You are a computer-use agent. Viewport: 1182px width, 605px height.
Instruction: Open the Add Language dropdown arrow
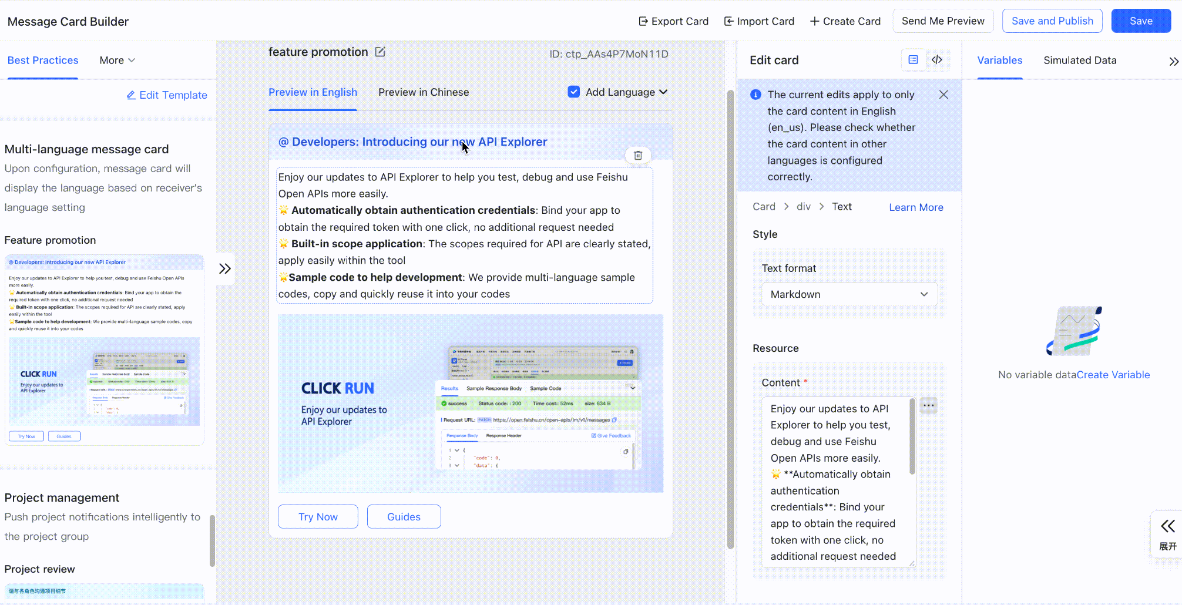[x=663, y=92]
